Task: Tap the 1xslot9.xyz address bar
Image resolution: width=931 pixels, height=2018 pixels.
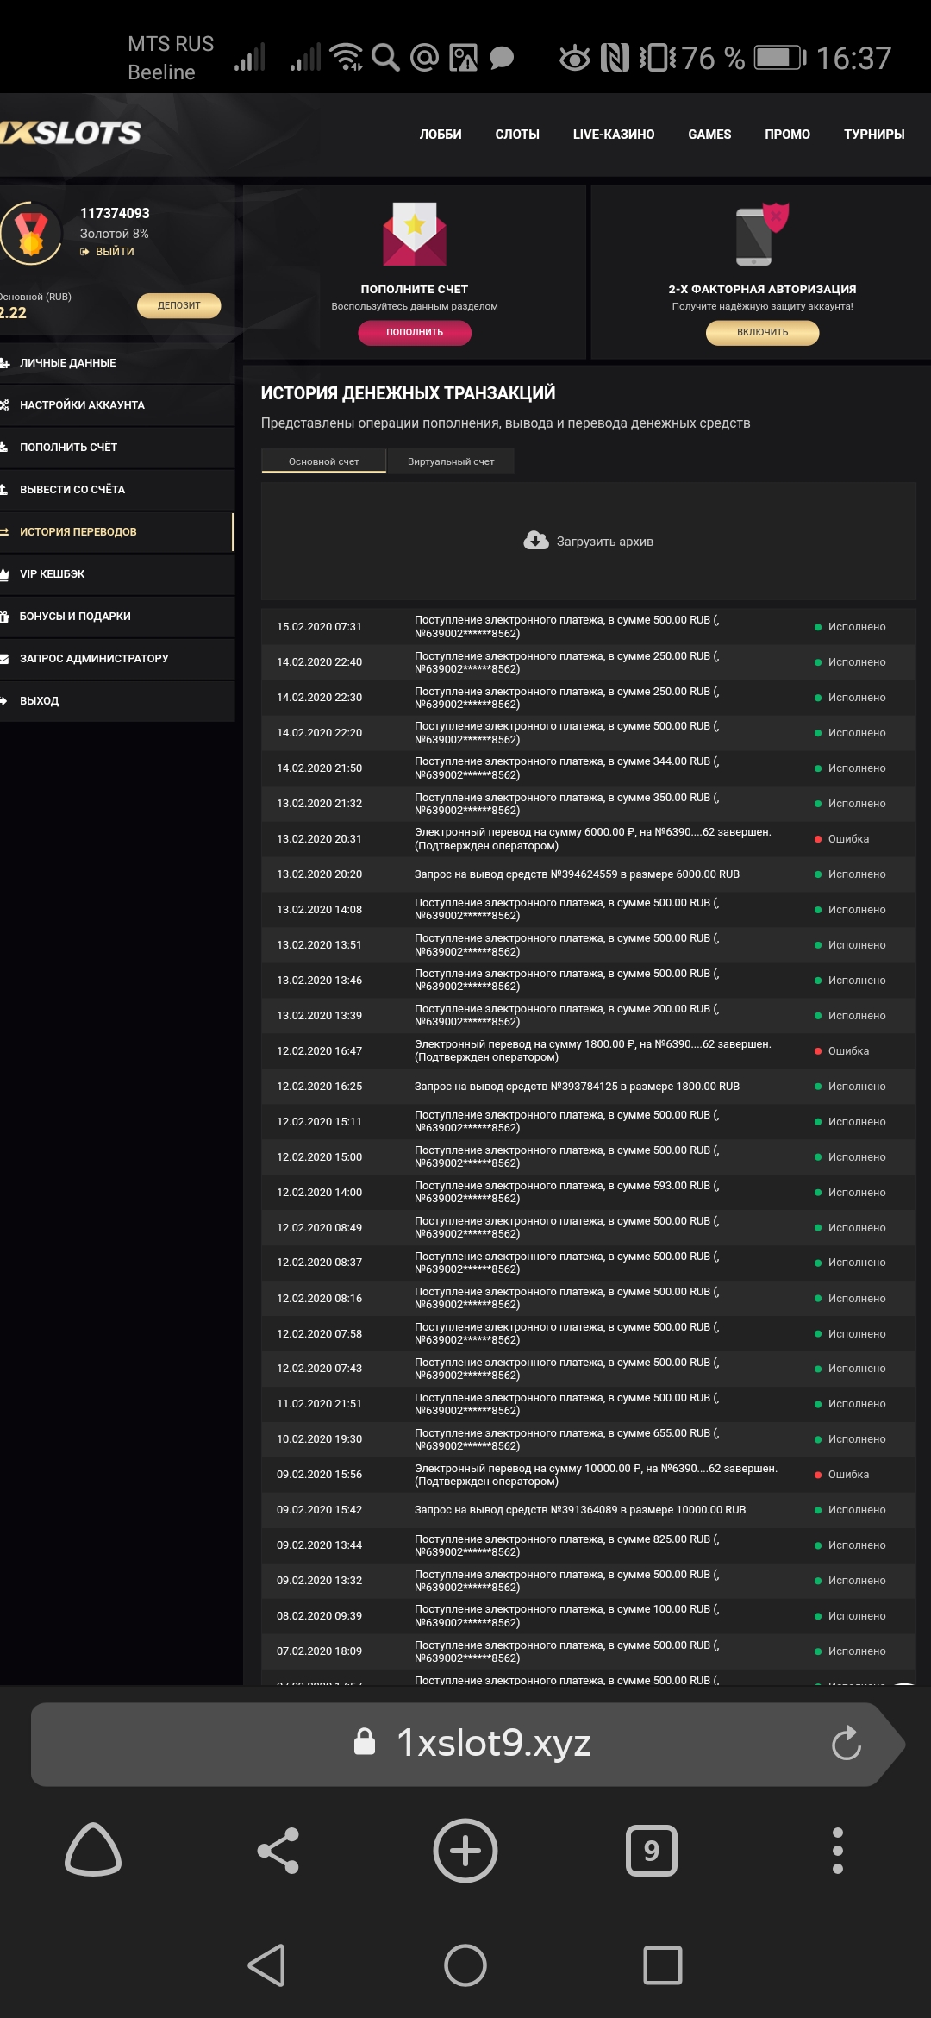Action: pos(491,1743)
